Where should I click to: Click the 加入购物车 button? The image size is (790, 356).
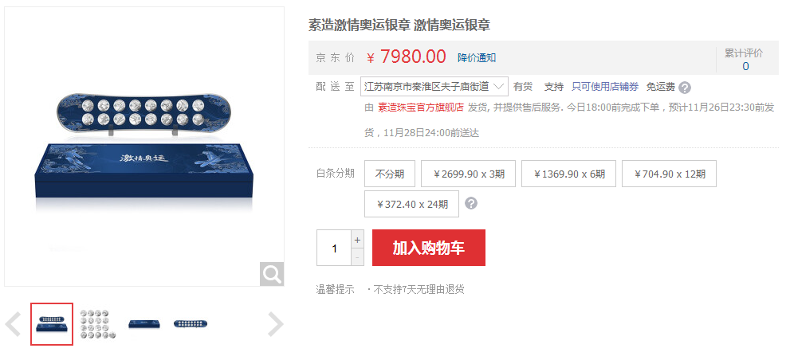click(x=429, y=248)
